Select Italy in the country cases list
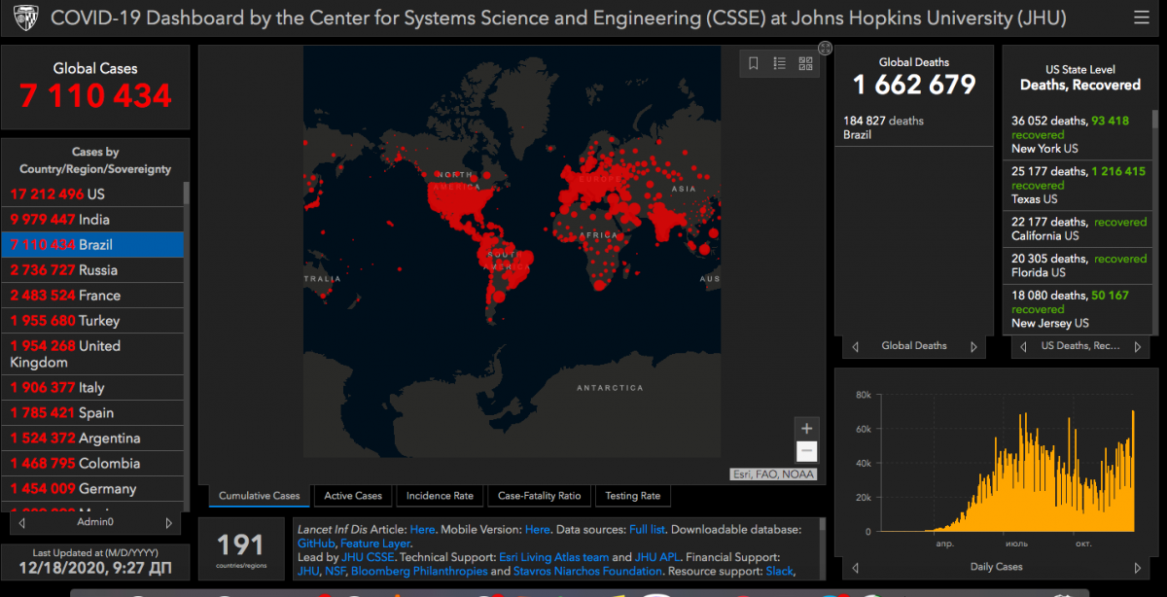The width and height of the screenshot is (1167, 597). 92,388
